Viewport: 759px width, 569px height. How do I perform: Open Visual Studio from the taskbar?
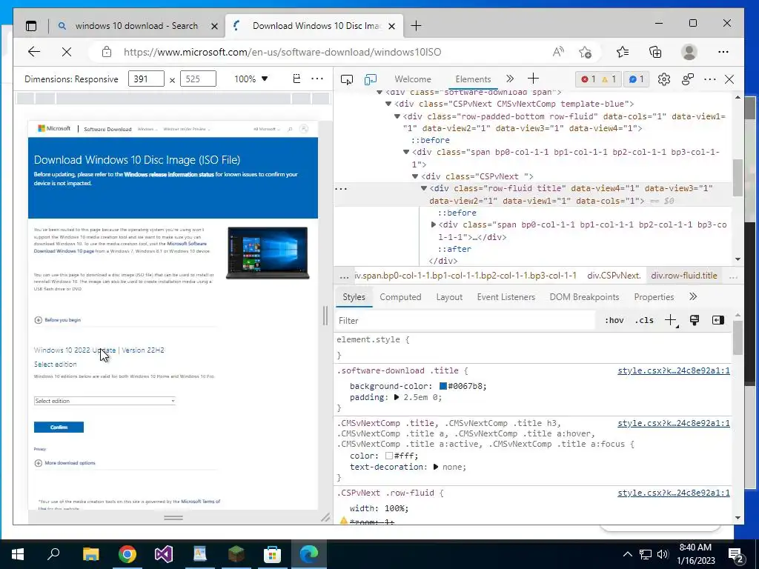164,554
